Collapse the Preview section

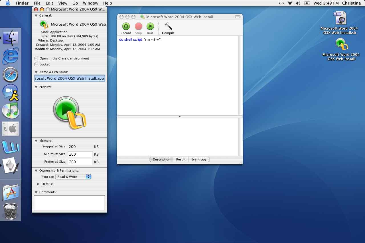[36, 87]
